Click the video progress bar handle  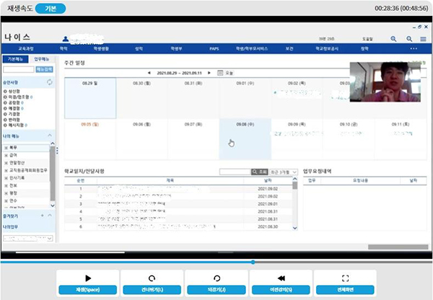coord(253,262)
